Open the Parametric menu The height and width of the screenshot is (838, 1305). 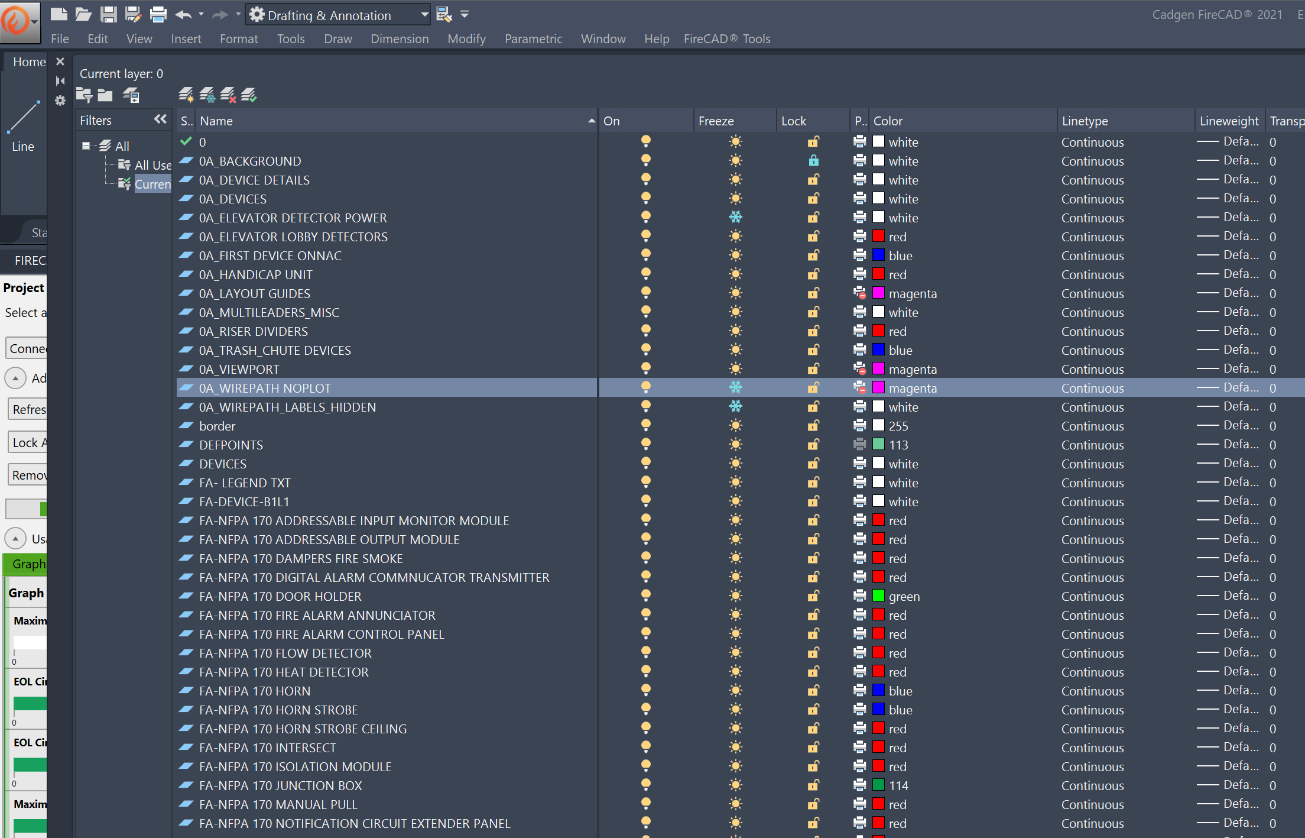pyautogui.click(x=533, y=38)
